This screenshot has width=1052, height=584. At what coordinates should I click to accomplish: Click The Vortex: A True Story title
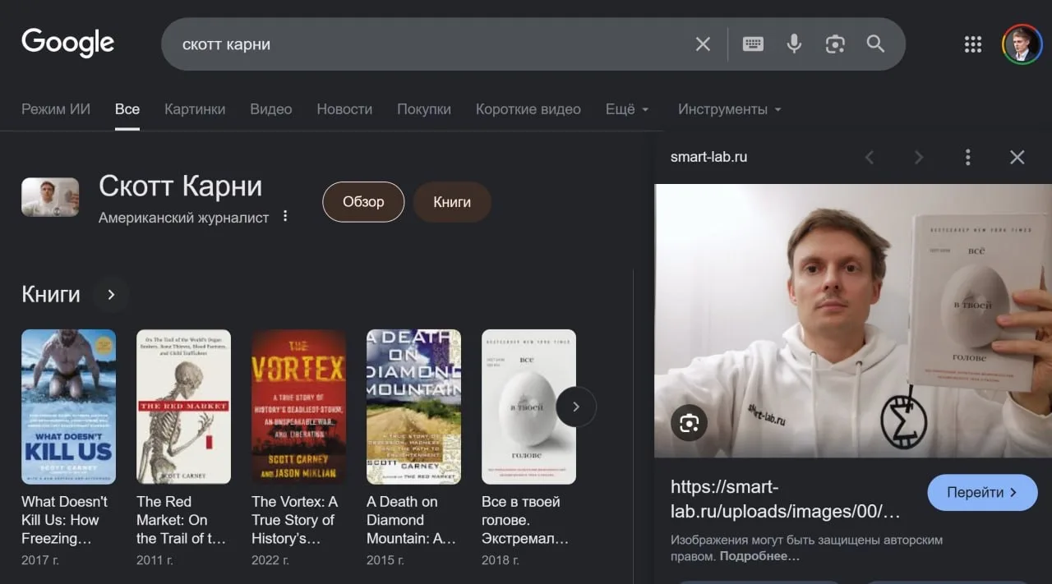point(294,520)
